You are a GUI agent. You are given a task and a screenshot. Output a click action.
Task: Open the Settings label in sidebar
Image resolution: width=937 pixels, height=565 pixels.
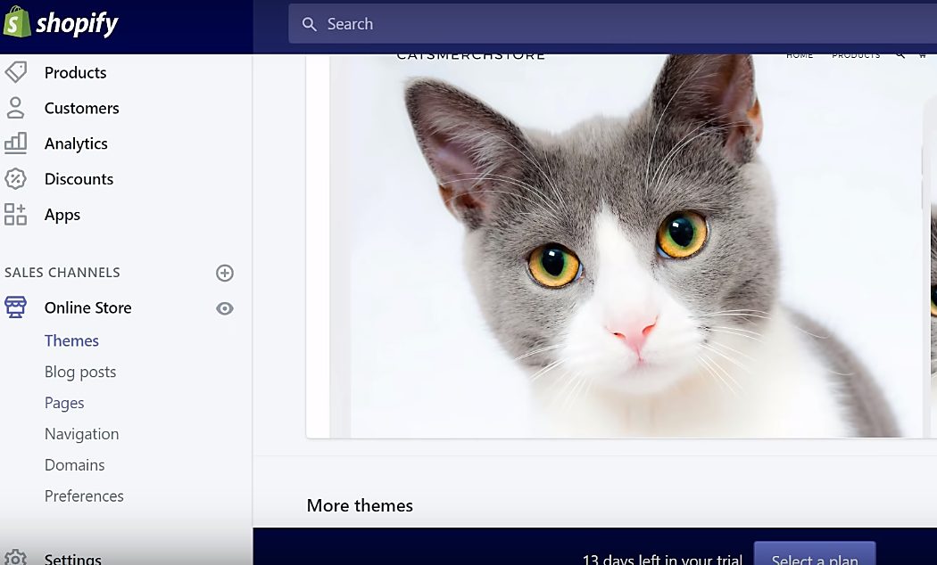(x=73, y=559)
